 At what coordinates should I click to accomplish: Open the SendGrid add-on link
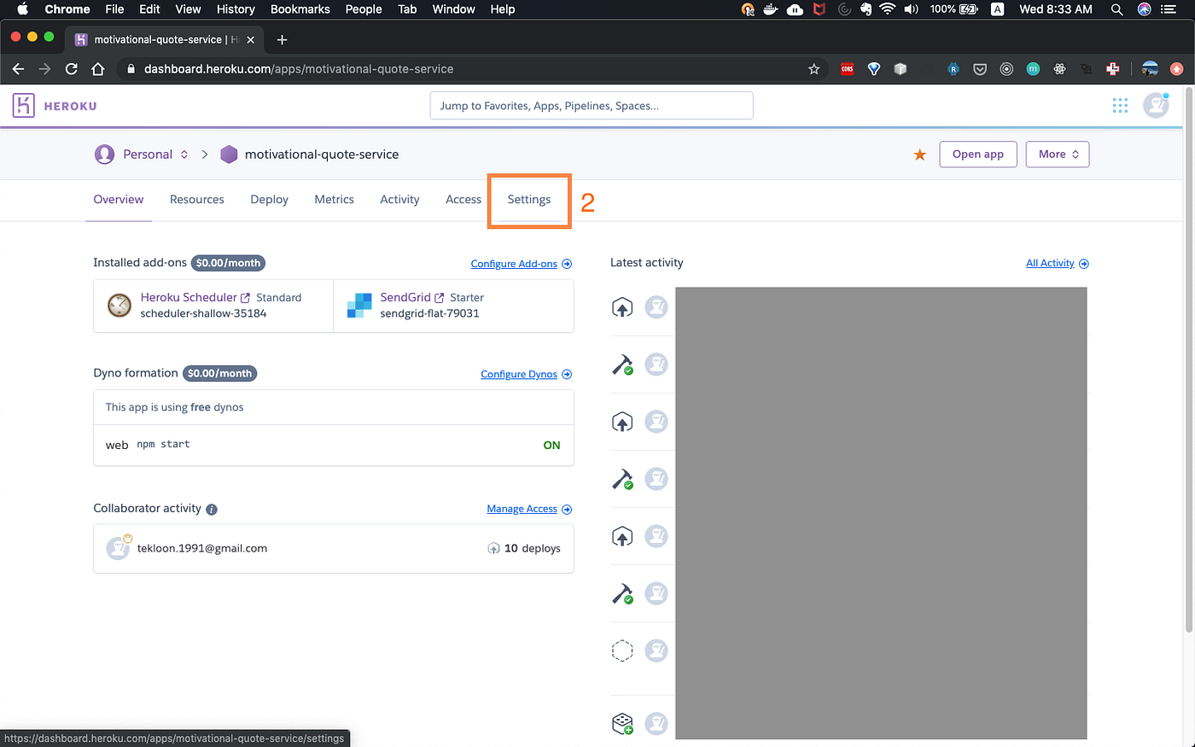[412, 297]
